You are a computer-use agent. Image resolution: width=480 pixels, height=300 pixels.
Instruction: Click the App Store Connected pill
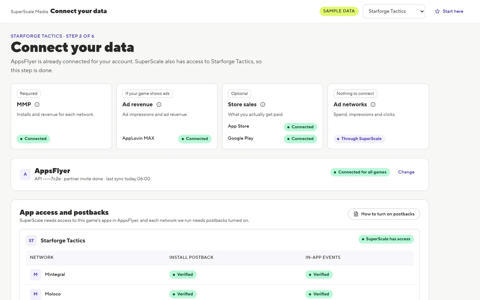pos(300,127)
